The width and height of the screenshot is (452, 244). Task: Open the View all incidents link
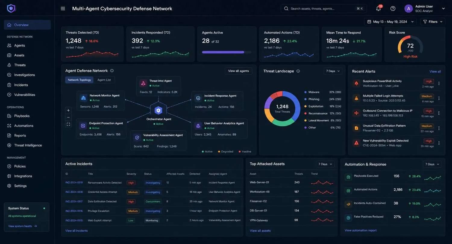77,231
